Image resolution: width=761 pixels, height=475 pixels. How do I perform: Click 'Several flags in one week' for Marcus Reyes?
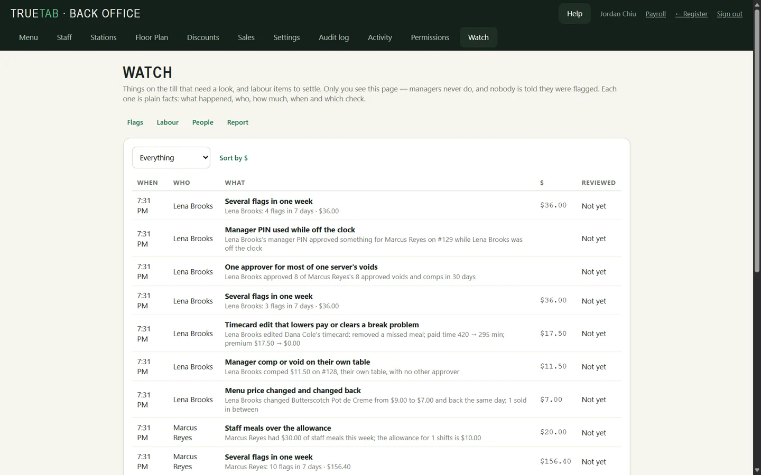click(268, 457)
